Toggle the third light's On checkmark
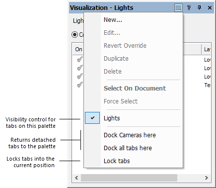Image resolution: width=216 pixels, height=188 pixels. 80,76
